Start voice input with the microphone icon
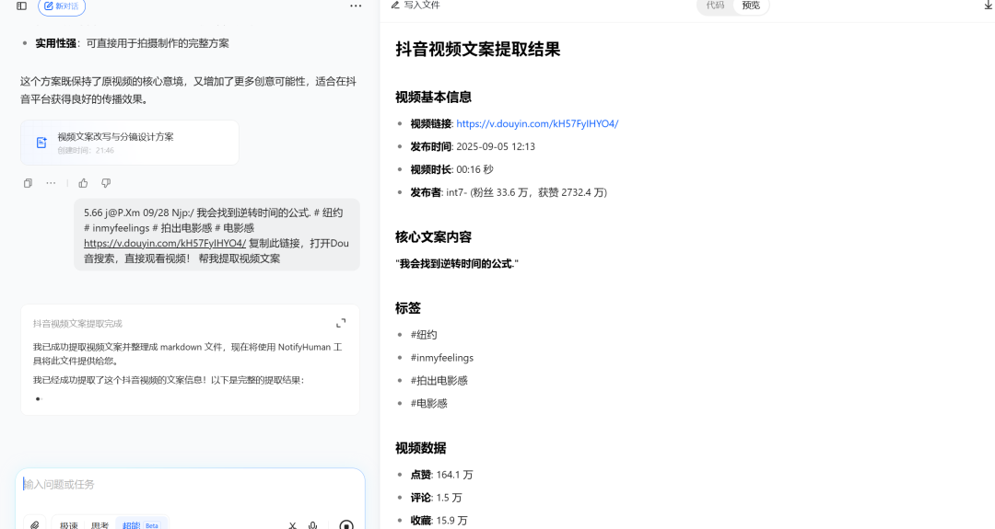The width and height of the screenshot is (995, 529). point(313,525)
